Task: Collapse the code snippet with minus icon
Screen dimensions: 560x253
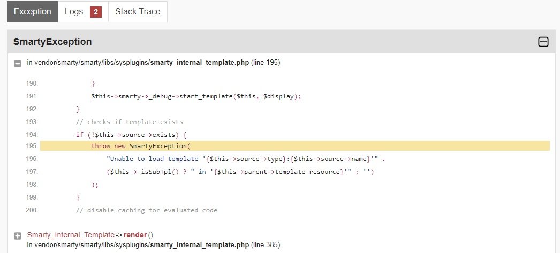Action: (18, 63)
